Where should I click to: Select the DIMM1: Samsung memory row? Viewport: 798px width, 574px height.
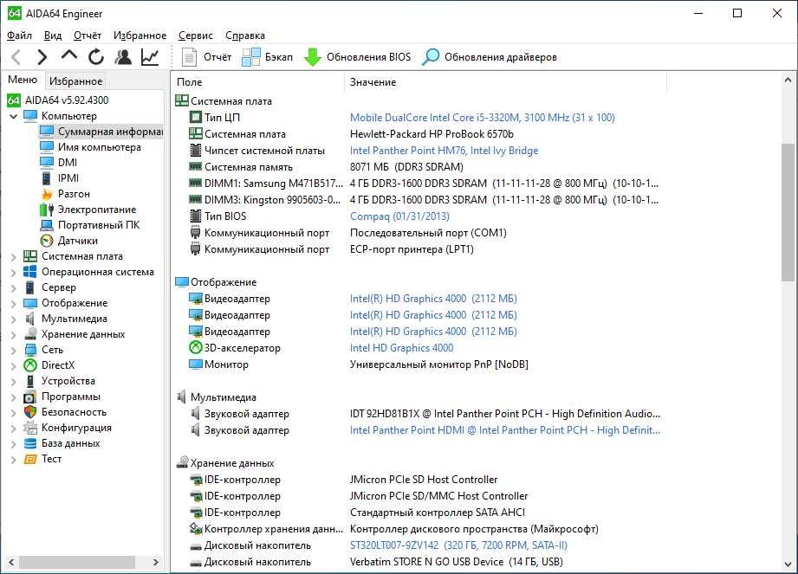tap(418, 183)
